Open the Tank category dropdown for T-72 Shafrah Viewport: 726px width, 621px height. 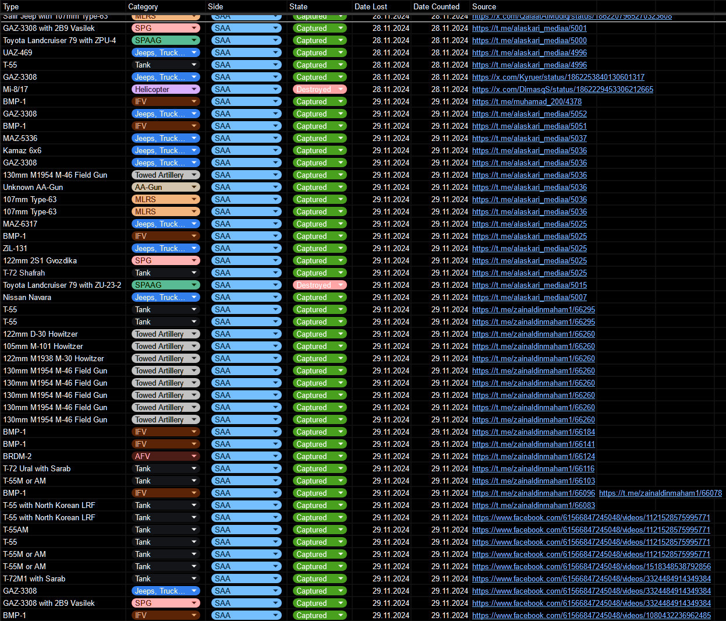(166, 273)
